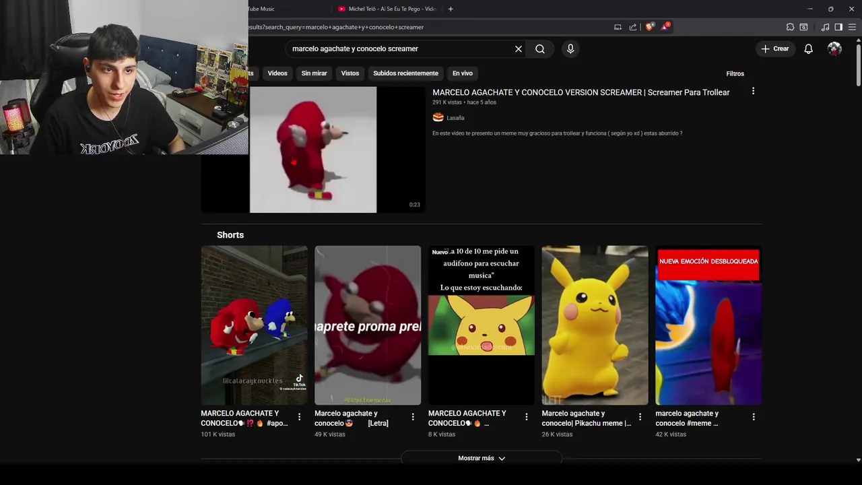Open the Filtros search filters
862x485 pixels.
click(735, 73)
